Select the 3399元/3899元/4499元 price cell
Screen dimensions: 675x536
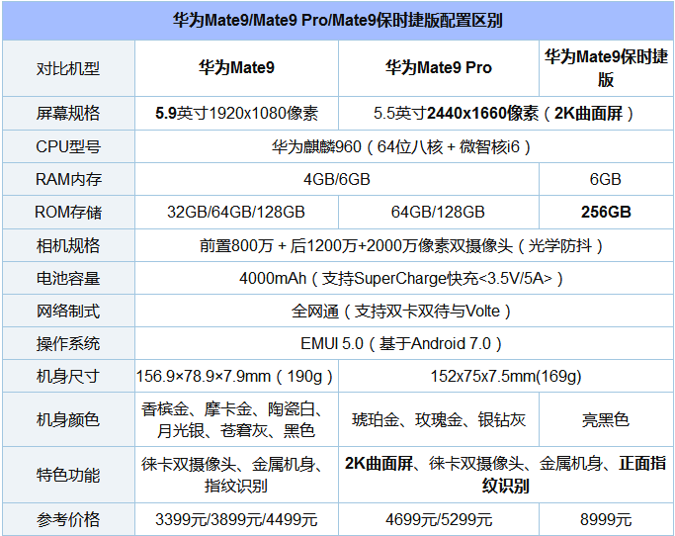point(236,519)
